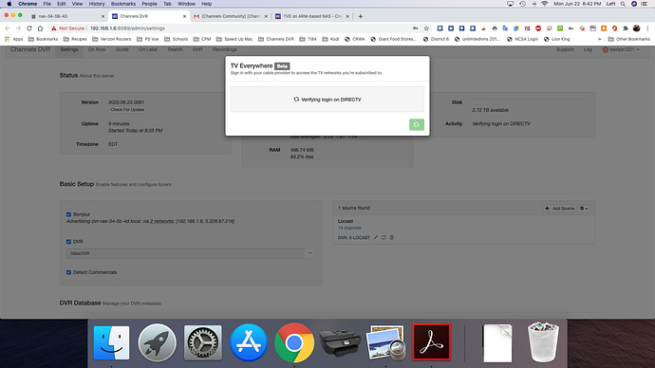The height and width of the screenshot is (368, 655).
Task: Go to the Chrome home page via home icon
Action: [40, 28]
